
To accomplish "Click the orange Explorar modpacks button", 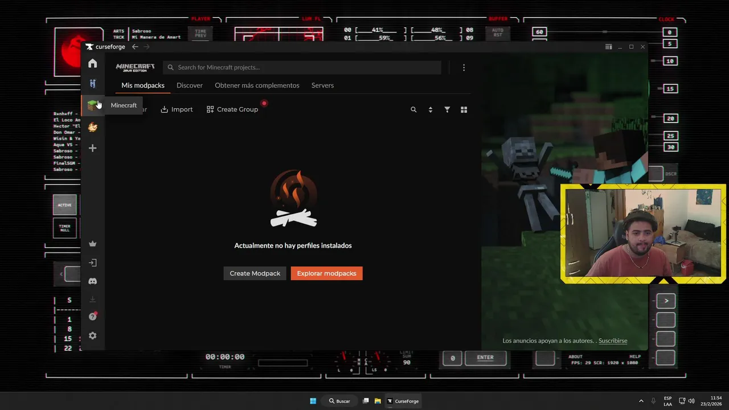I will pos(326,273).
